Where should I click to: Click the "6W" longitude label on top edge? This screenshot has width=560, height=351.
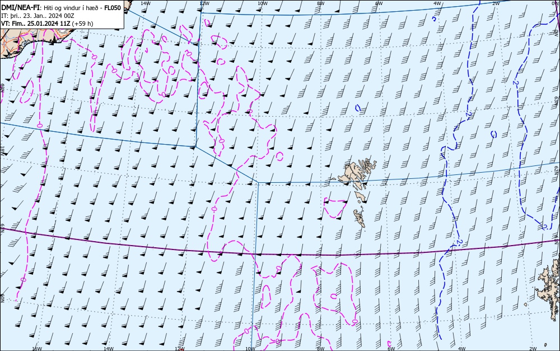click(x=379, y=3)
